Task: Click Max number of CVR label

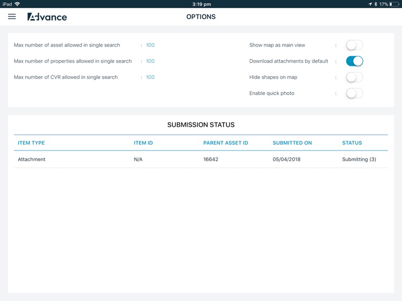Action: [x=65, y=77]
